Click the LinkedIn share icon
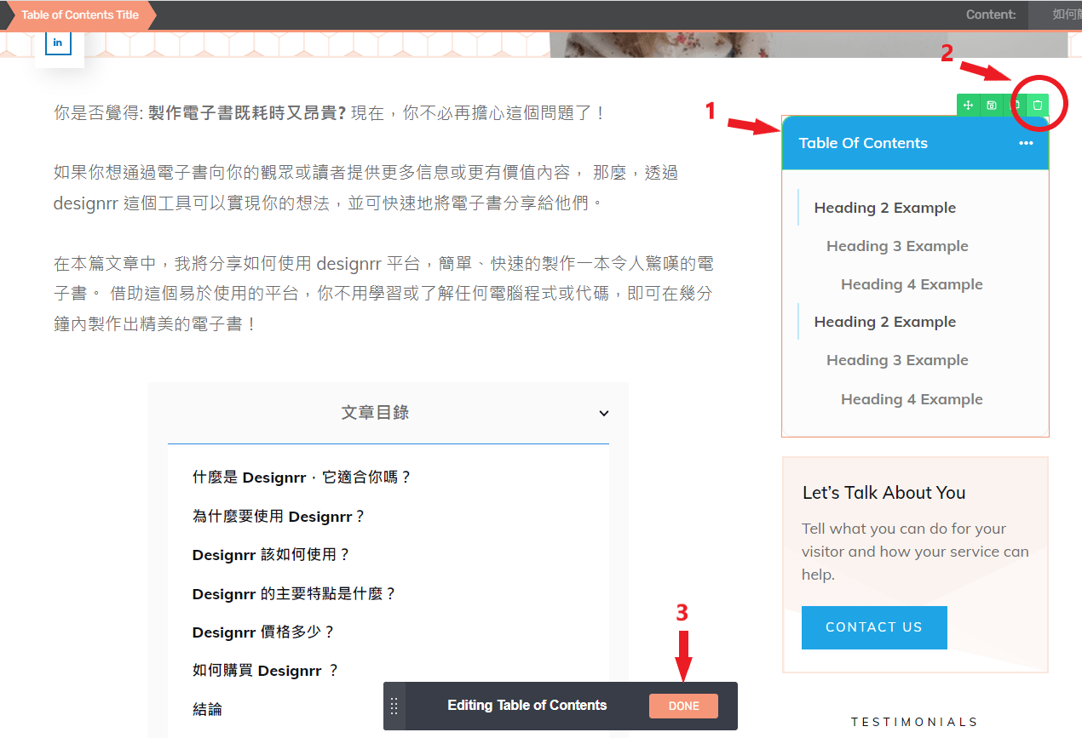Image resolution: width=1082 pixels, height=738 pixels. tap(58, 43)
